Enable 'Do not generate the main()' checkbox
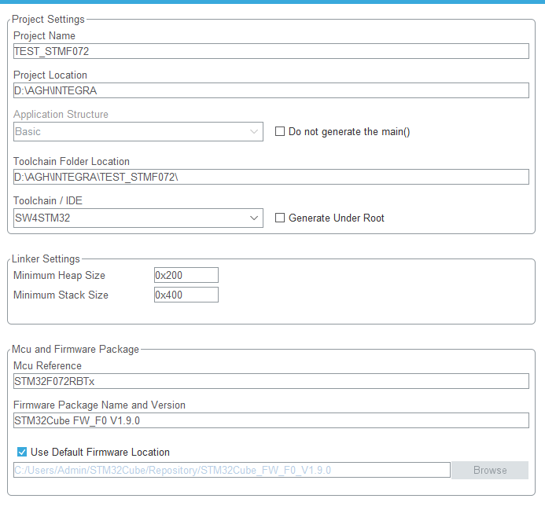Image resolution: width=545 pixels, height=506 pixels. 280,132
